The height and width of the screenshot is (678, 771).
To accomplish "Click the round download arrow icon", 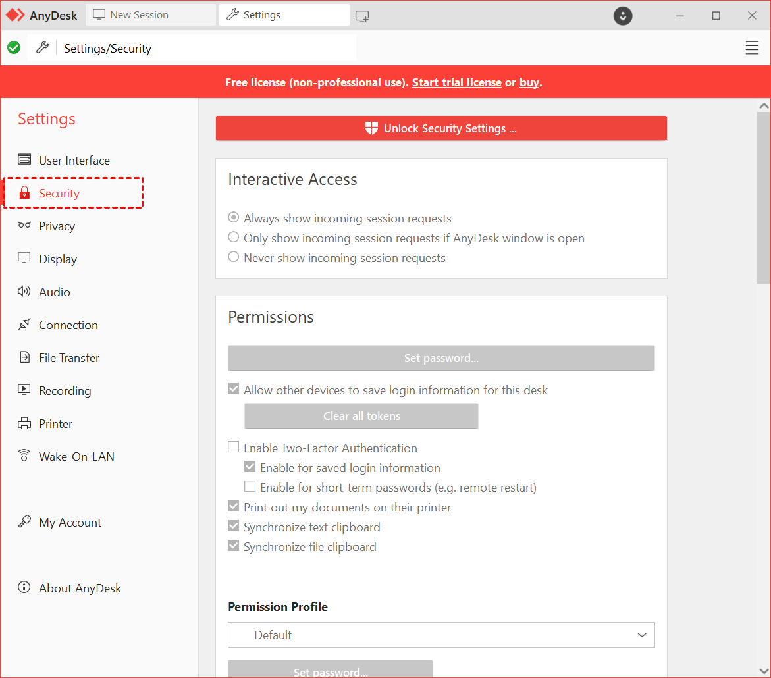I will click(x=623, y=16).
